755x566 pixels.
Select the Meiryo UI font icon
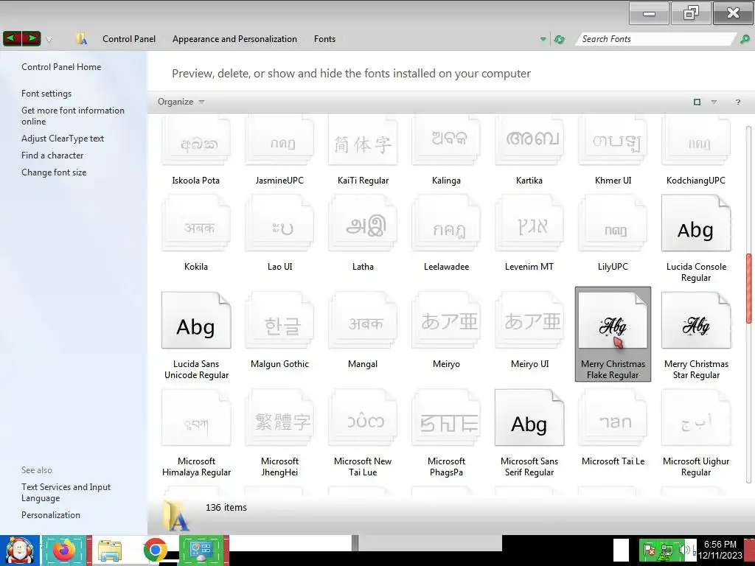[x=529, y=321]
